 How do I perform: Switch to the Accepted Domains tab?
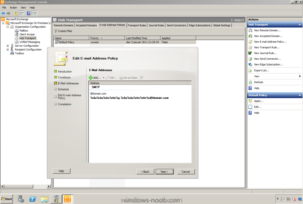(x=86, y=25)
